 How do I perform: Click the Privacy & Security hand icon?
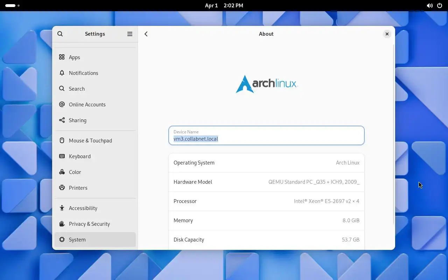(62, 224)
